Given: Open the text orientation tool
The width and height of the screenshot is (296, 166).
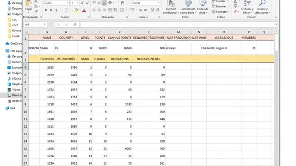Looking at the screenshot, I should [110, 3].
